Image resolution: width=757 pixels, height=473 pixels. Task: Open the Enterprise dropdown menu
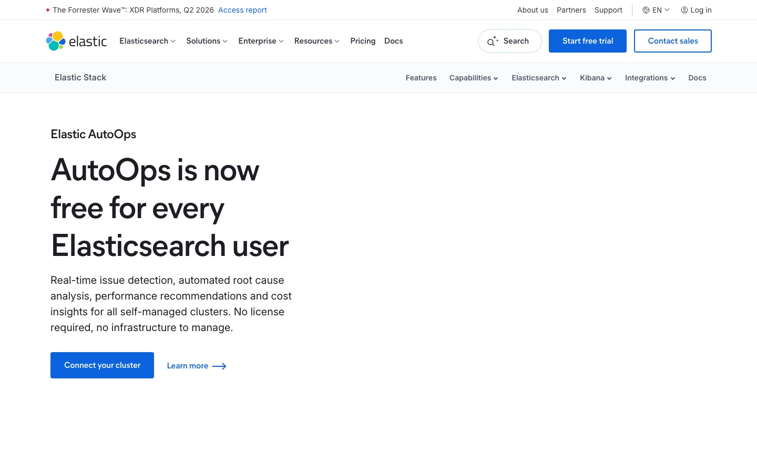261,41
